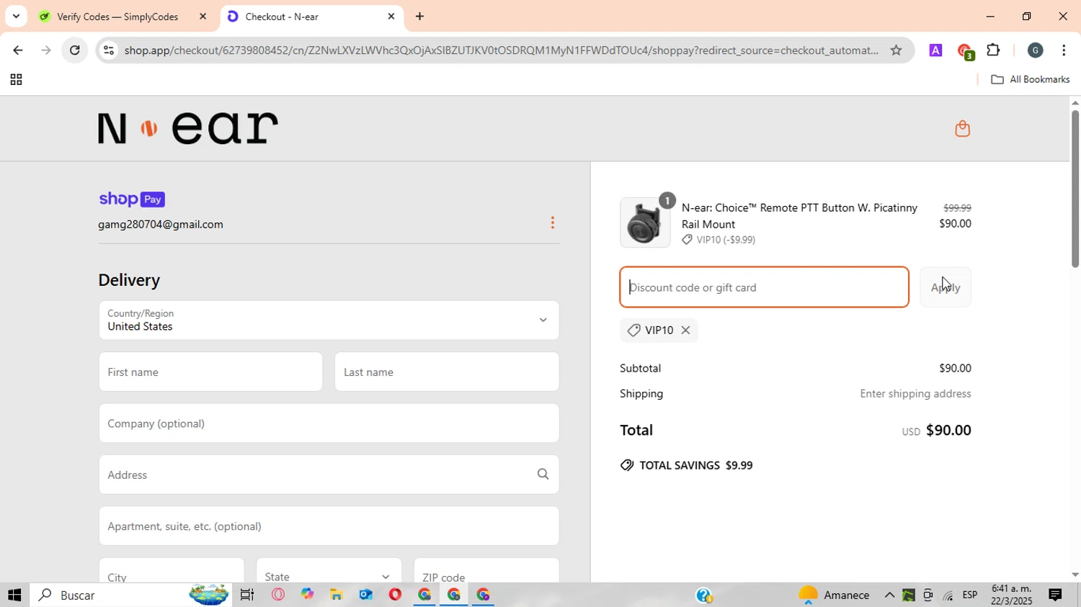Open the red Opera icon on taskbar
The width and height of the screenshot is (1081, 607).
coord(395,595)
